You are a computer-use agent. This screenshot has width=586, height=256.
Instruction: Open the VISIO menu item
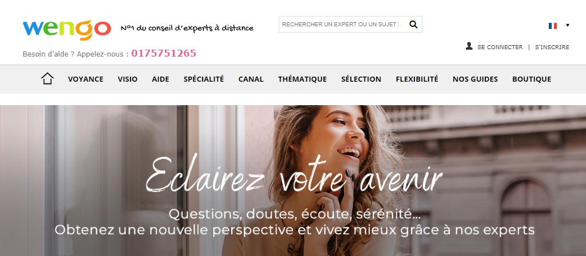[x=128, y=79]
